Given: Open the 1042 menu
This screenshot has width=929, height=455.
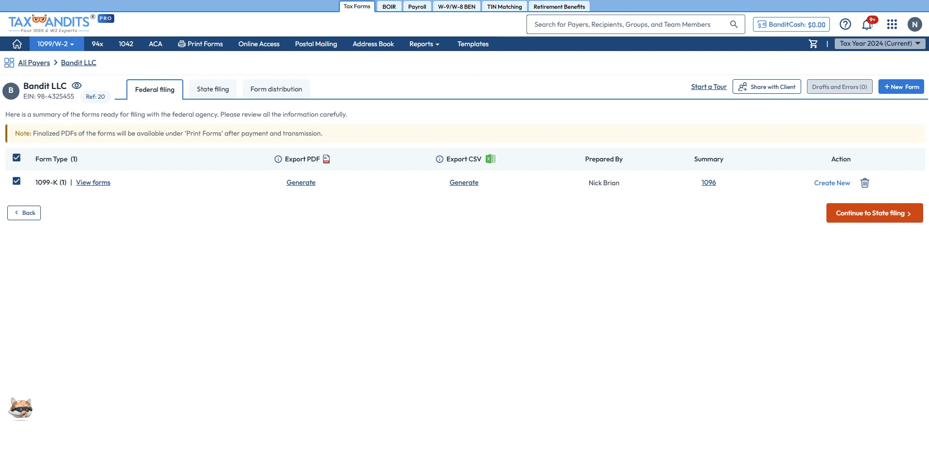Looking at the screenshot, I should tap(126, 44).
